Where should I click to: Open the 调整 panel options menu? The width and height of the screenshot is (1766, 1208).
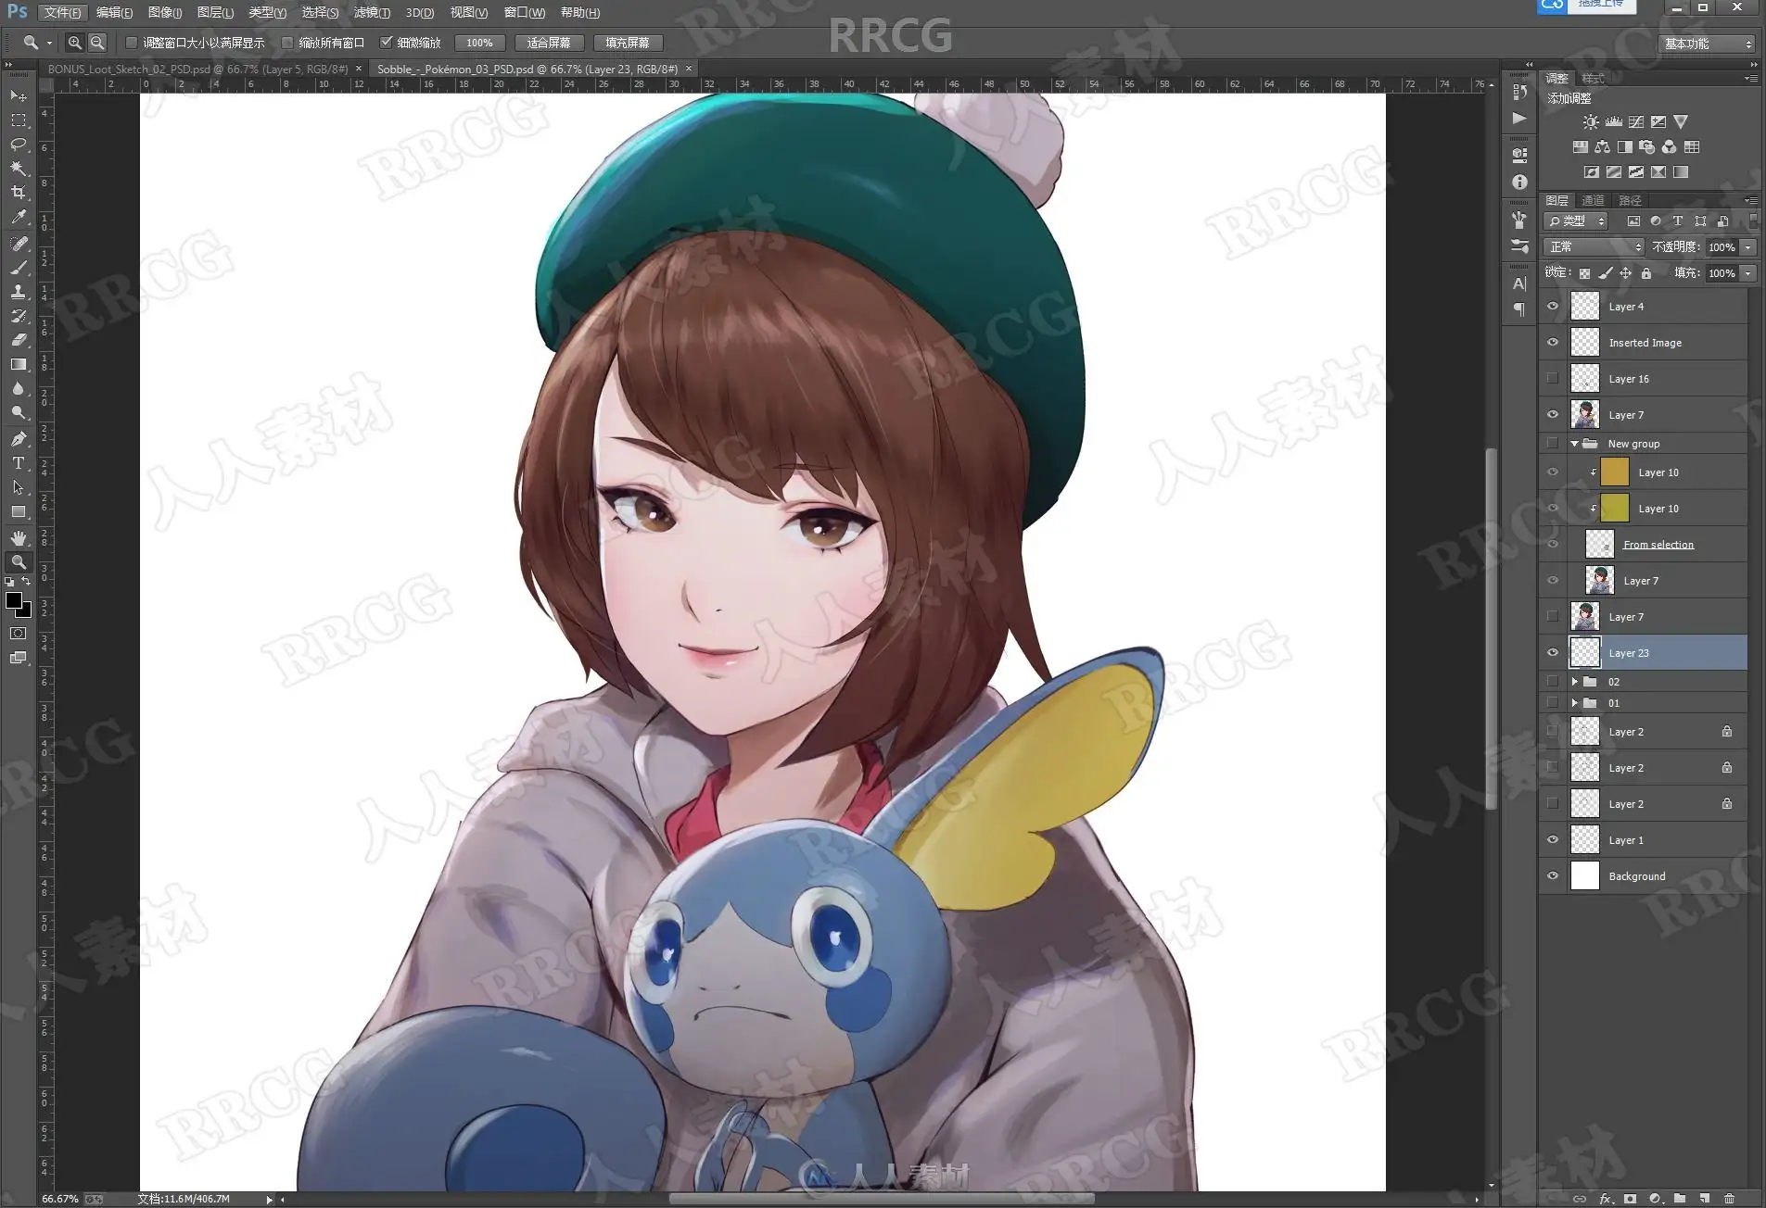[x=1750, y=79]
